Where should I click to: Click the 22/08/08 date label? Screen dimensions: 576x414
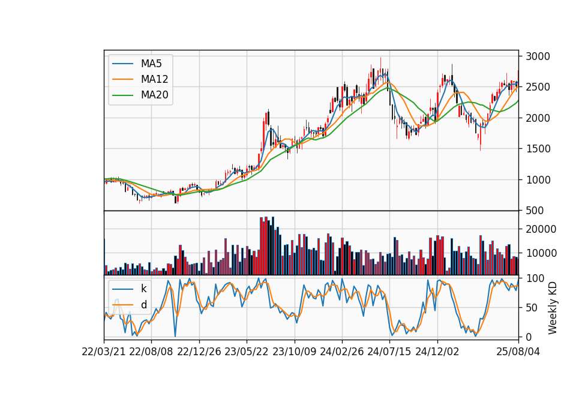click(x=151, y=352)
